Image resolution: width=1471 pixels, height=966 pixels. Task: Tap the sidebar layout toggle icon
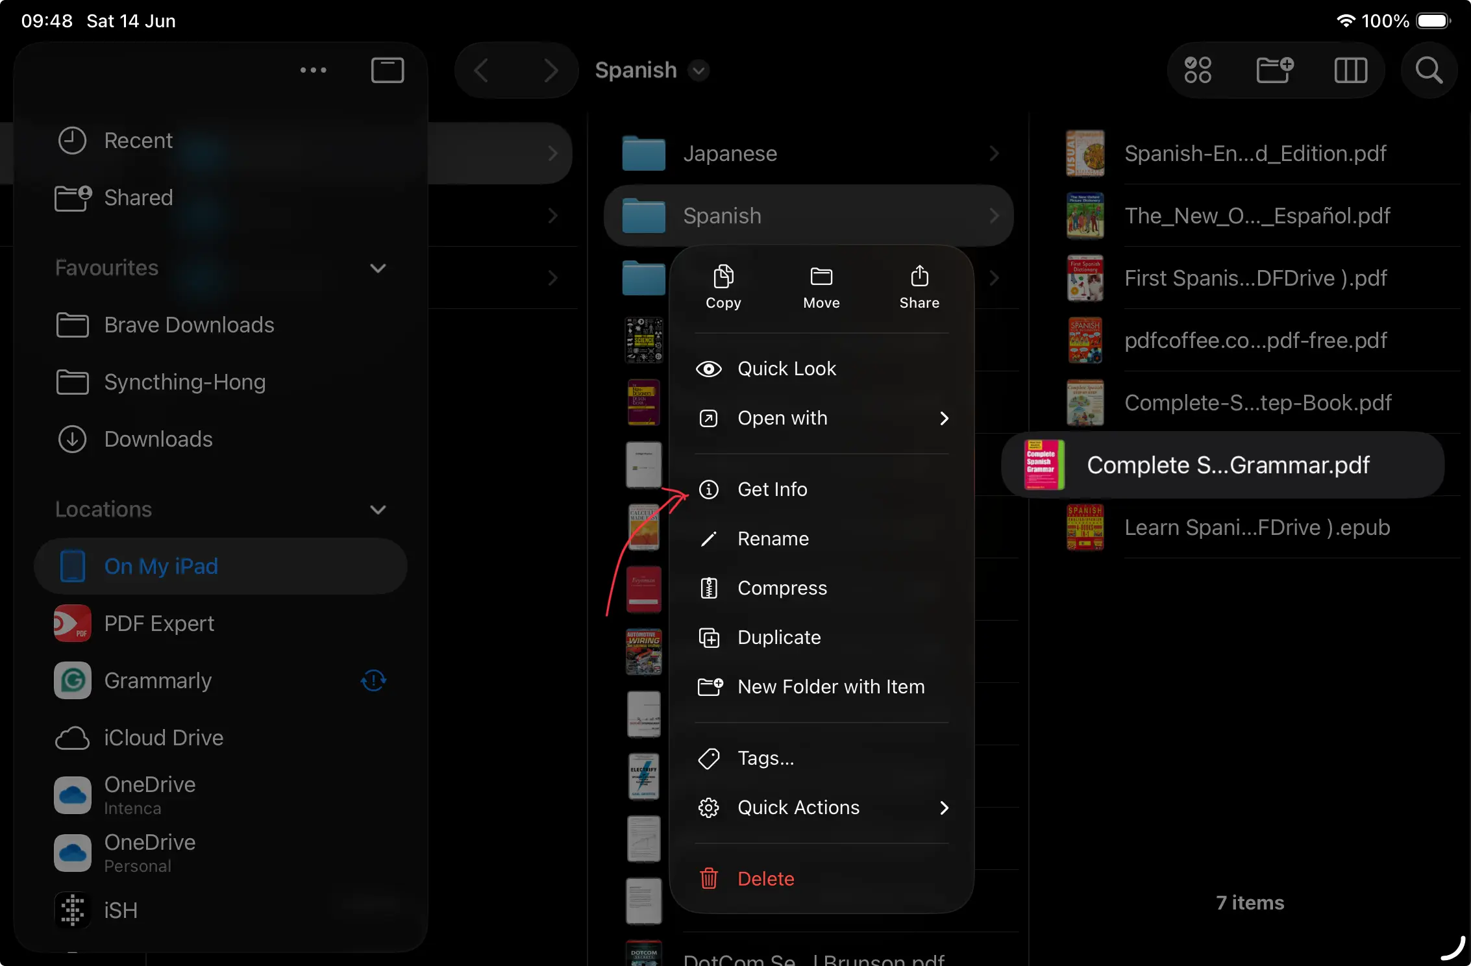coord(388,70)
